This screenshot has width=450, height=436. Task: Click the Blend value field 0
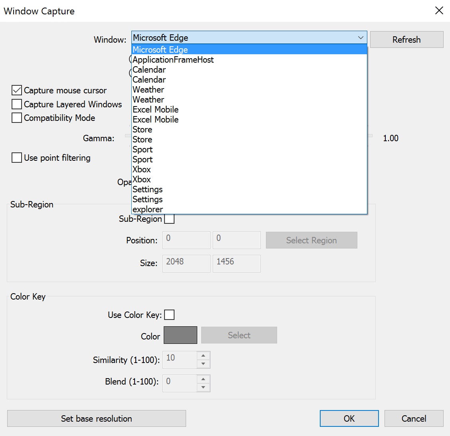(x=180, y=383)
